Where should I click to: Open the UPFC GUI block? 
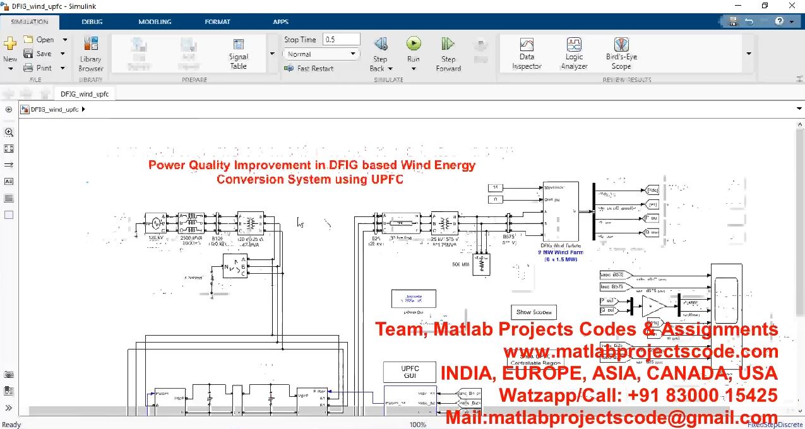click(410, 372)
